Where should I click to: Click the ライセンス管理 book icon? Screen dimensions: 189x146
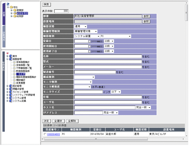click(x=11, y=92)
